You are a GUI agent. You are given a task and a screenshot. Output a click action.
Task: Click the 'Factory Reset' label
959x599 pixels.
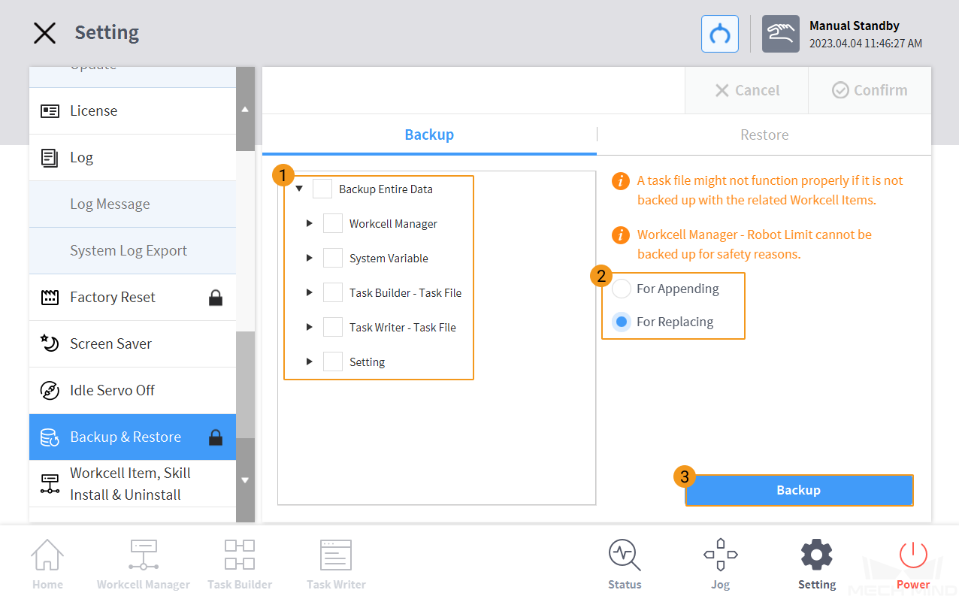[113, 298]
